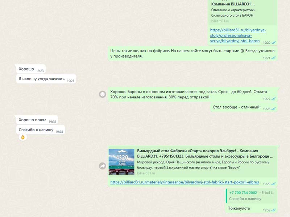
Task: Click the 19:27 read-receipt checkmarks
Action: pos(274,99)
